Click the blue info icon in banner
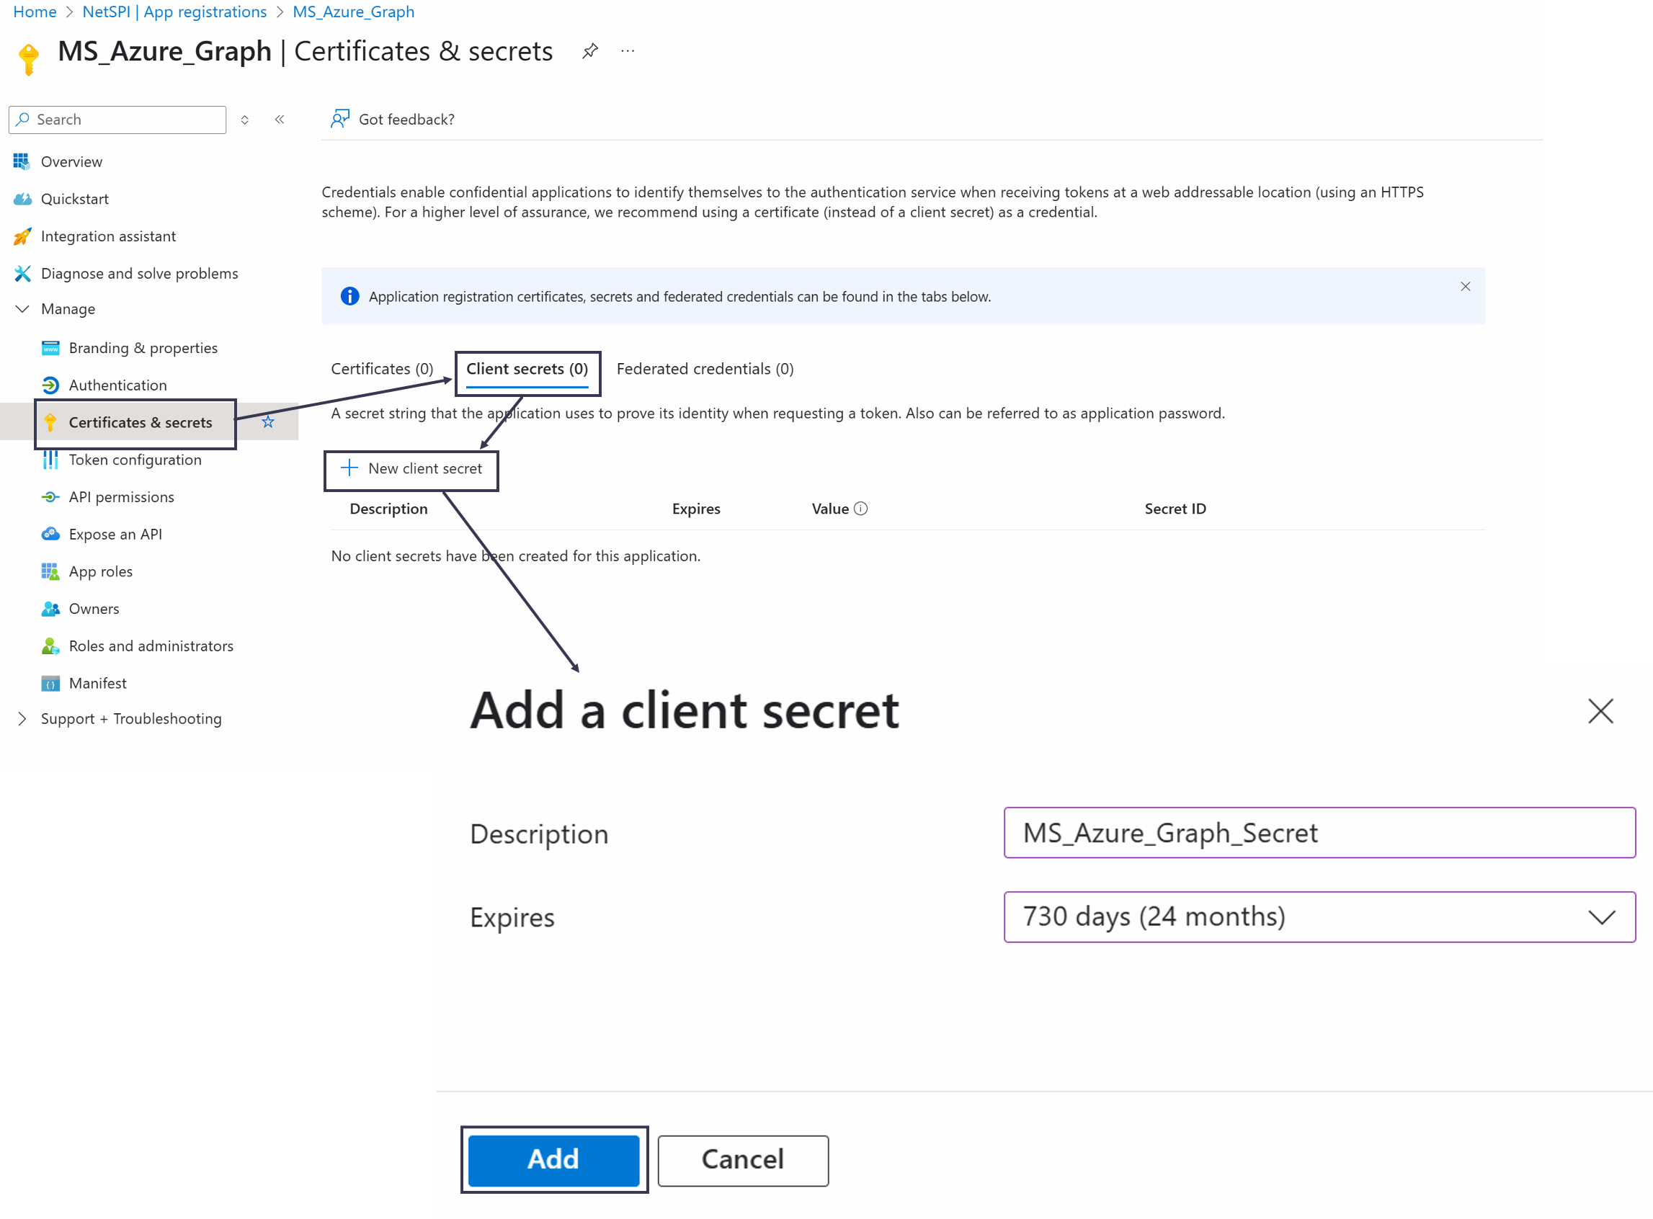 click(349, 297)
